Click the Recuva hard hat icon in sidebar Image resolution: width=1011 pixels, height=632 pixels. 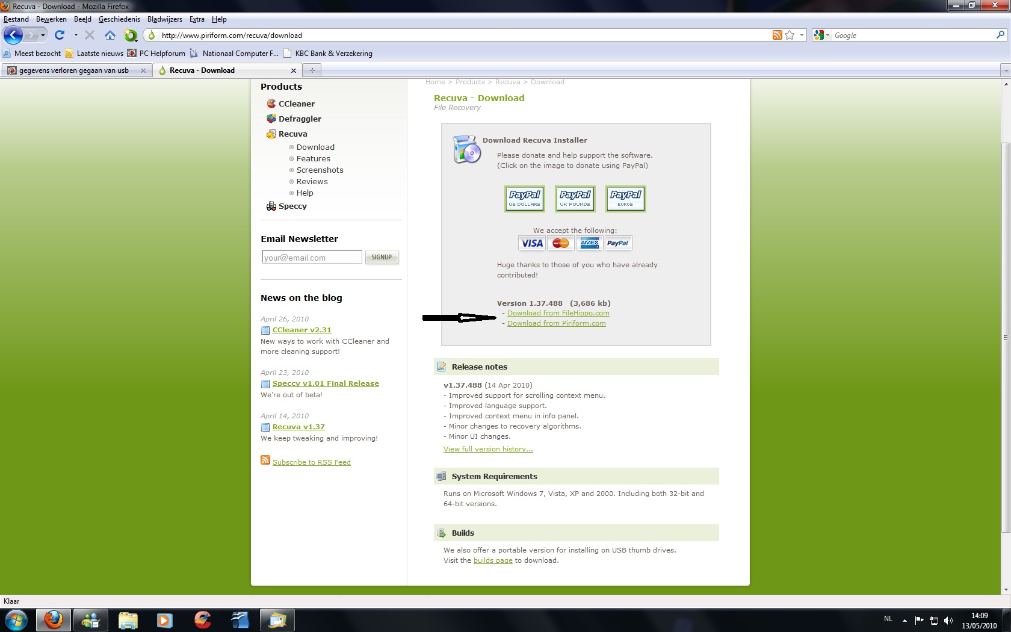coord(271,134)
